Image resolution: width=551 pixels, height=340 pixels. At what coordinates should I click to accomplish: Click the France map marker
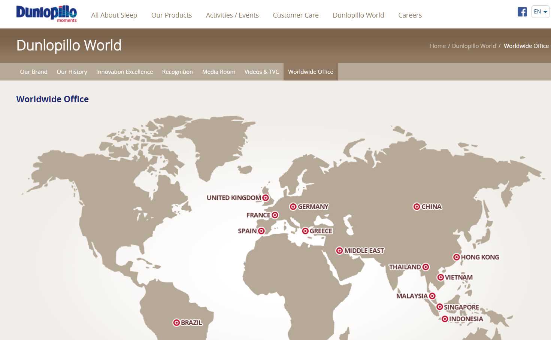point(275,215)
